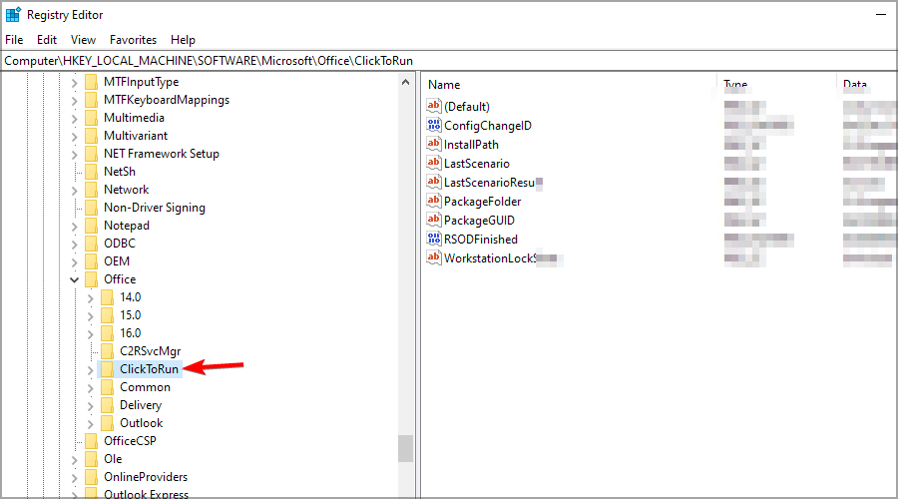Expand the Multimedia key
Screen dimensions: 898x499
(x=74, y=119)
